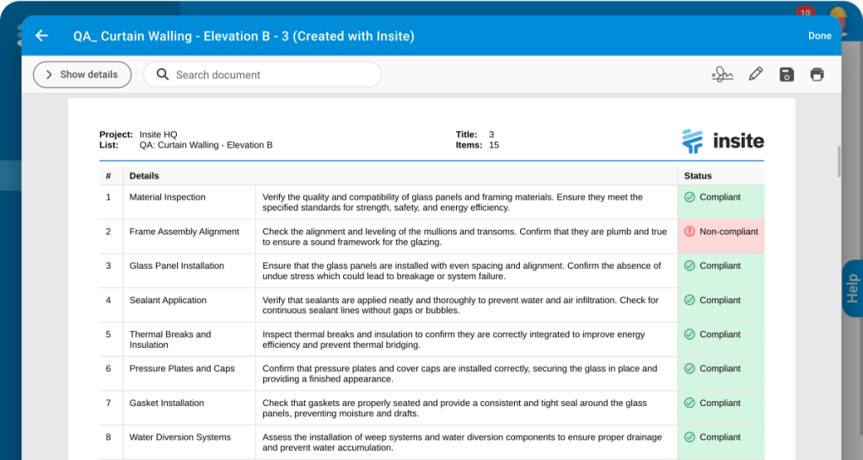Click the pencil edit icon
Image resolution: width=863 pixels, height=460 pixels.
[x=755, y=74]
